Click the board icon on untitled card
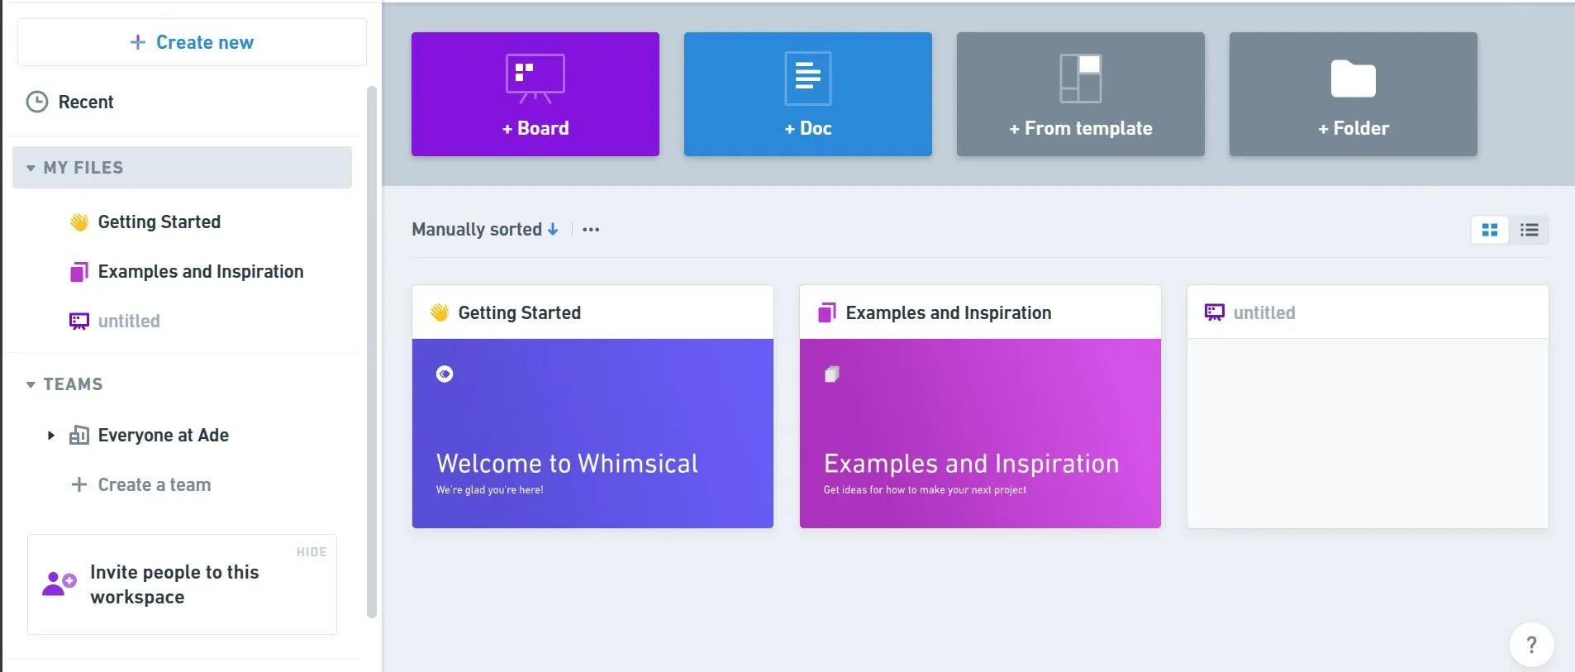 pyautogui.click(x=1215, y=312)
